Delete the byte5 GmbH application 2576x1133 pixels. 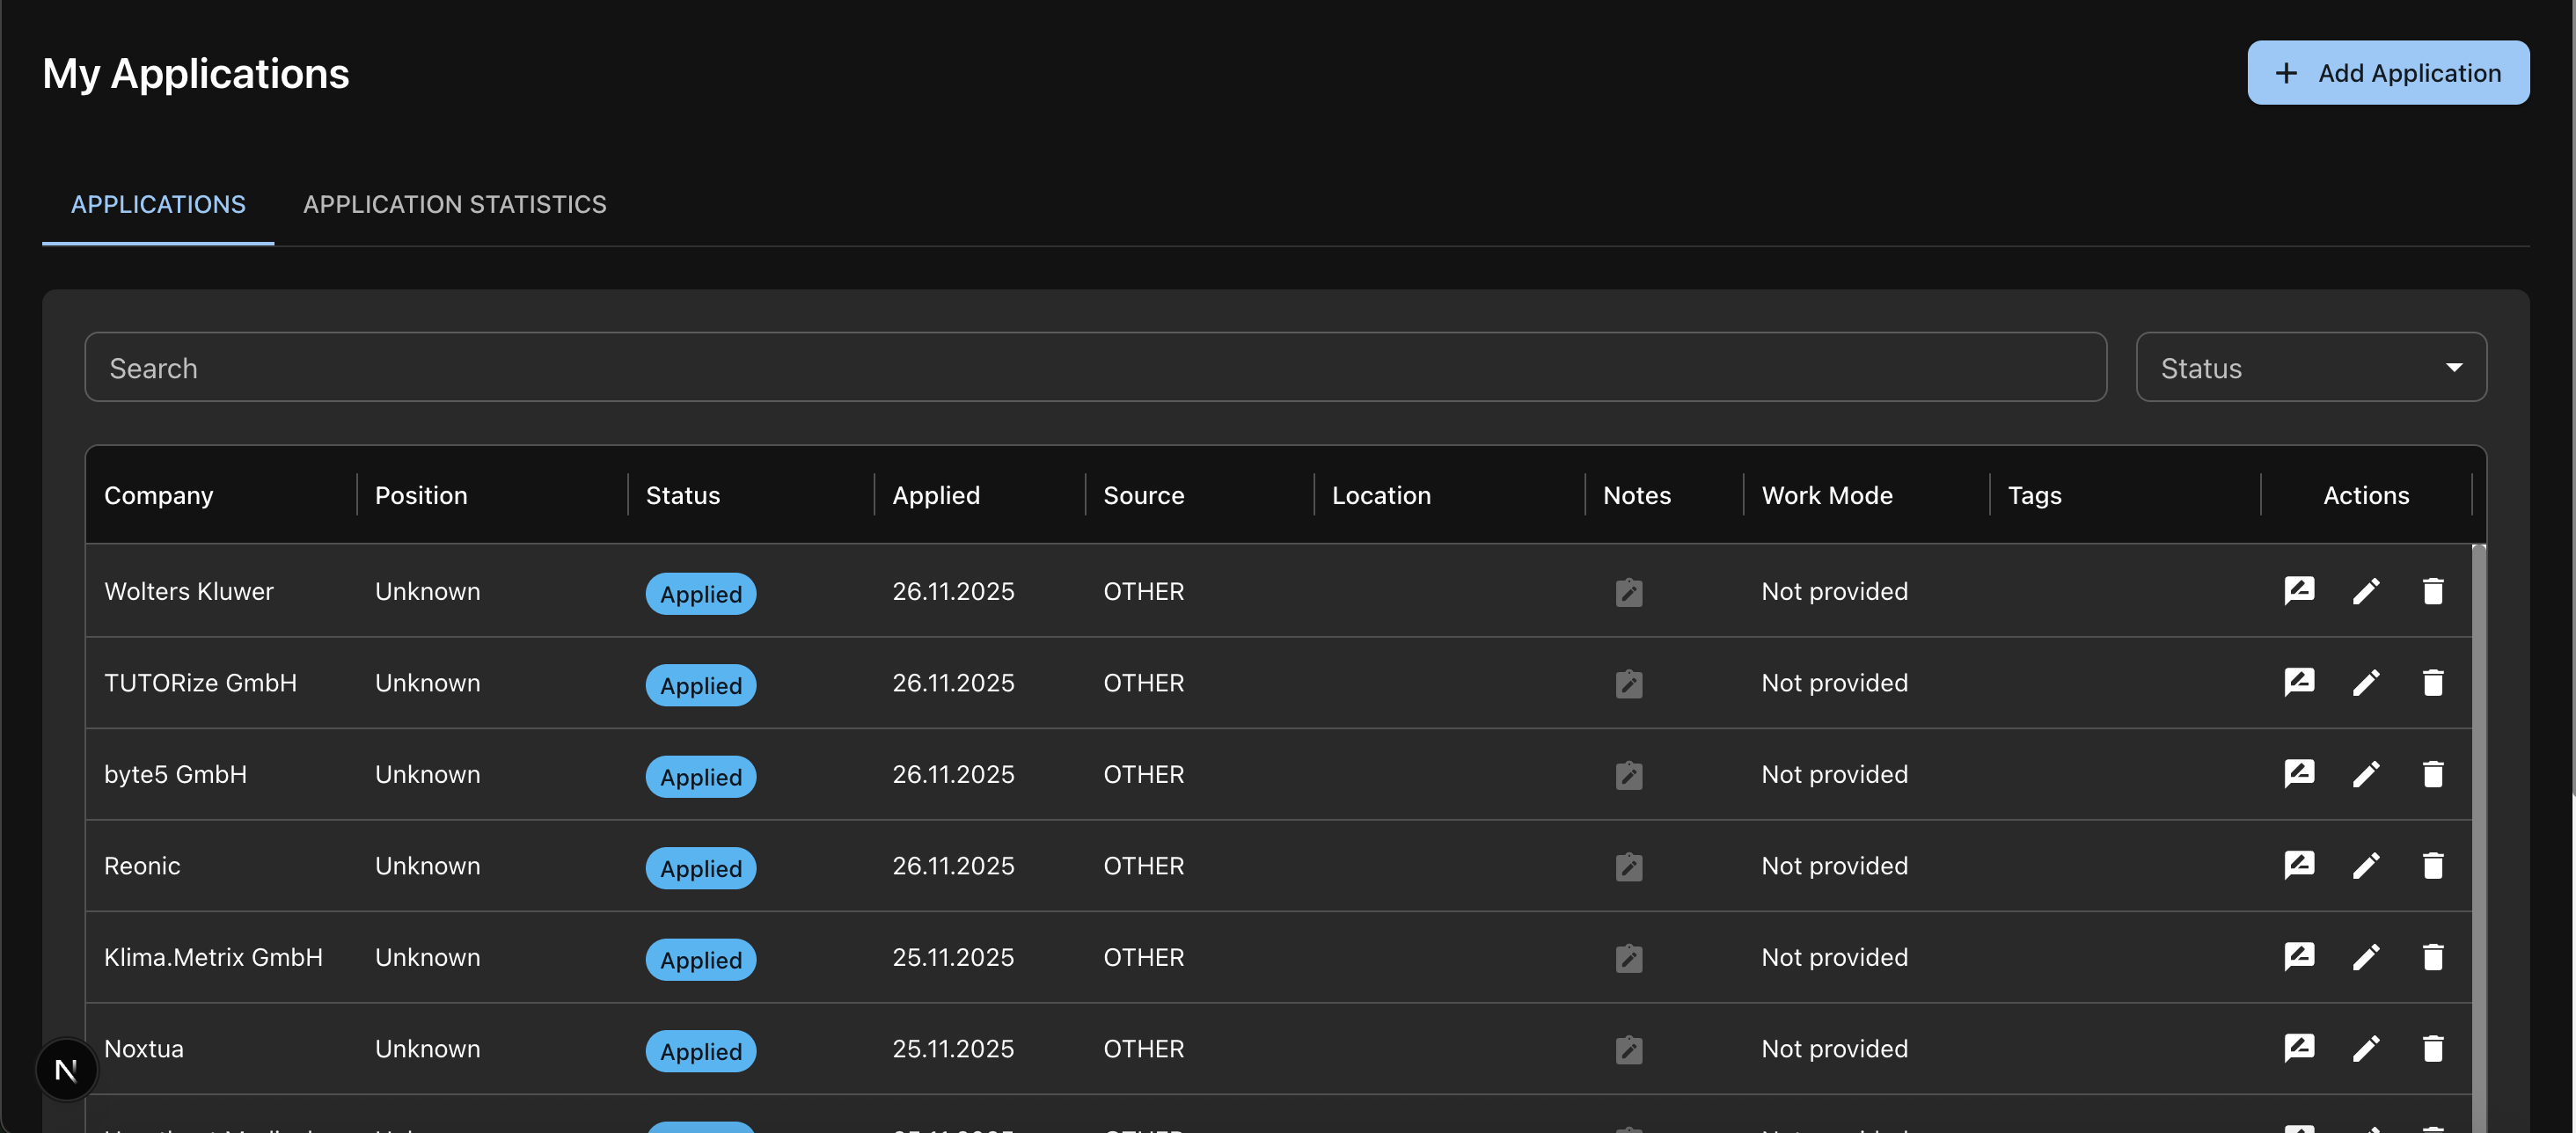(2433, 774)
